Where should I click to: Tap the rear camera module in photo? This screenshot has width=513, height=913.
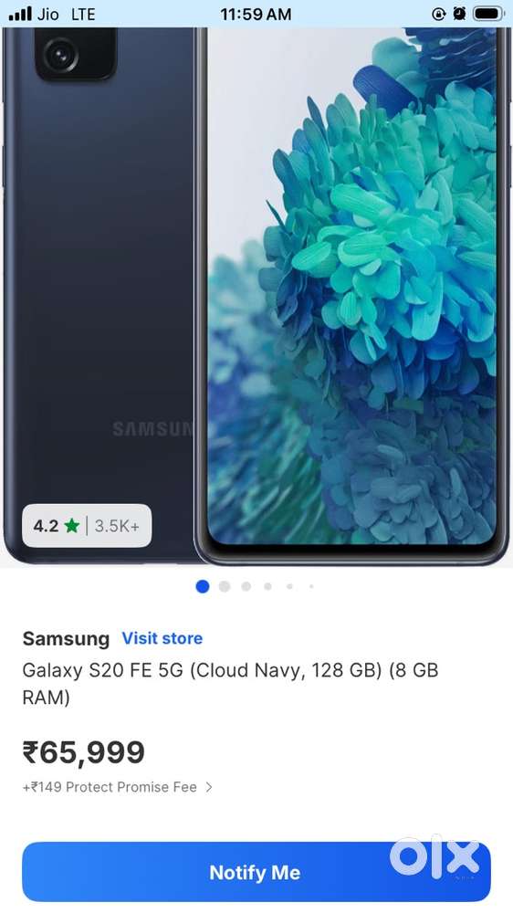pyautogui.click(x=76, y=54)
